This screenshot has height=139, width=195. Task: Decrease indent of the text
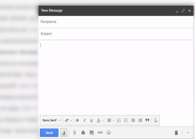tap(133, 120)
